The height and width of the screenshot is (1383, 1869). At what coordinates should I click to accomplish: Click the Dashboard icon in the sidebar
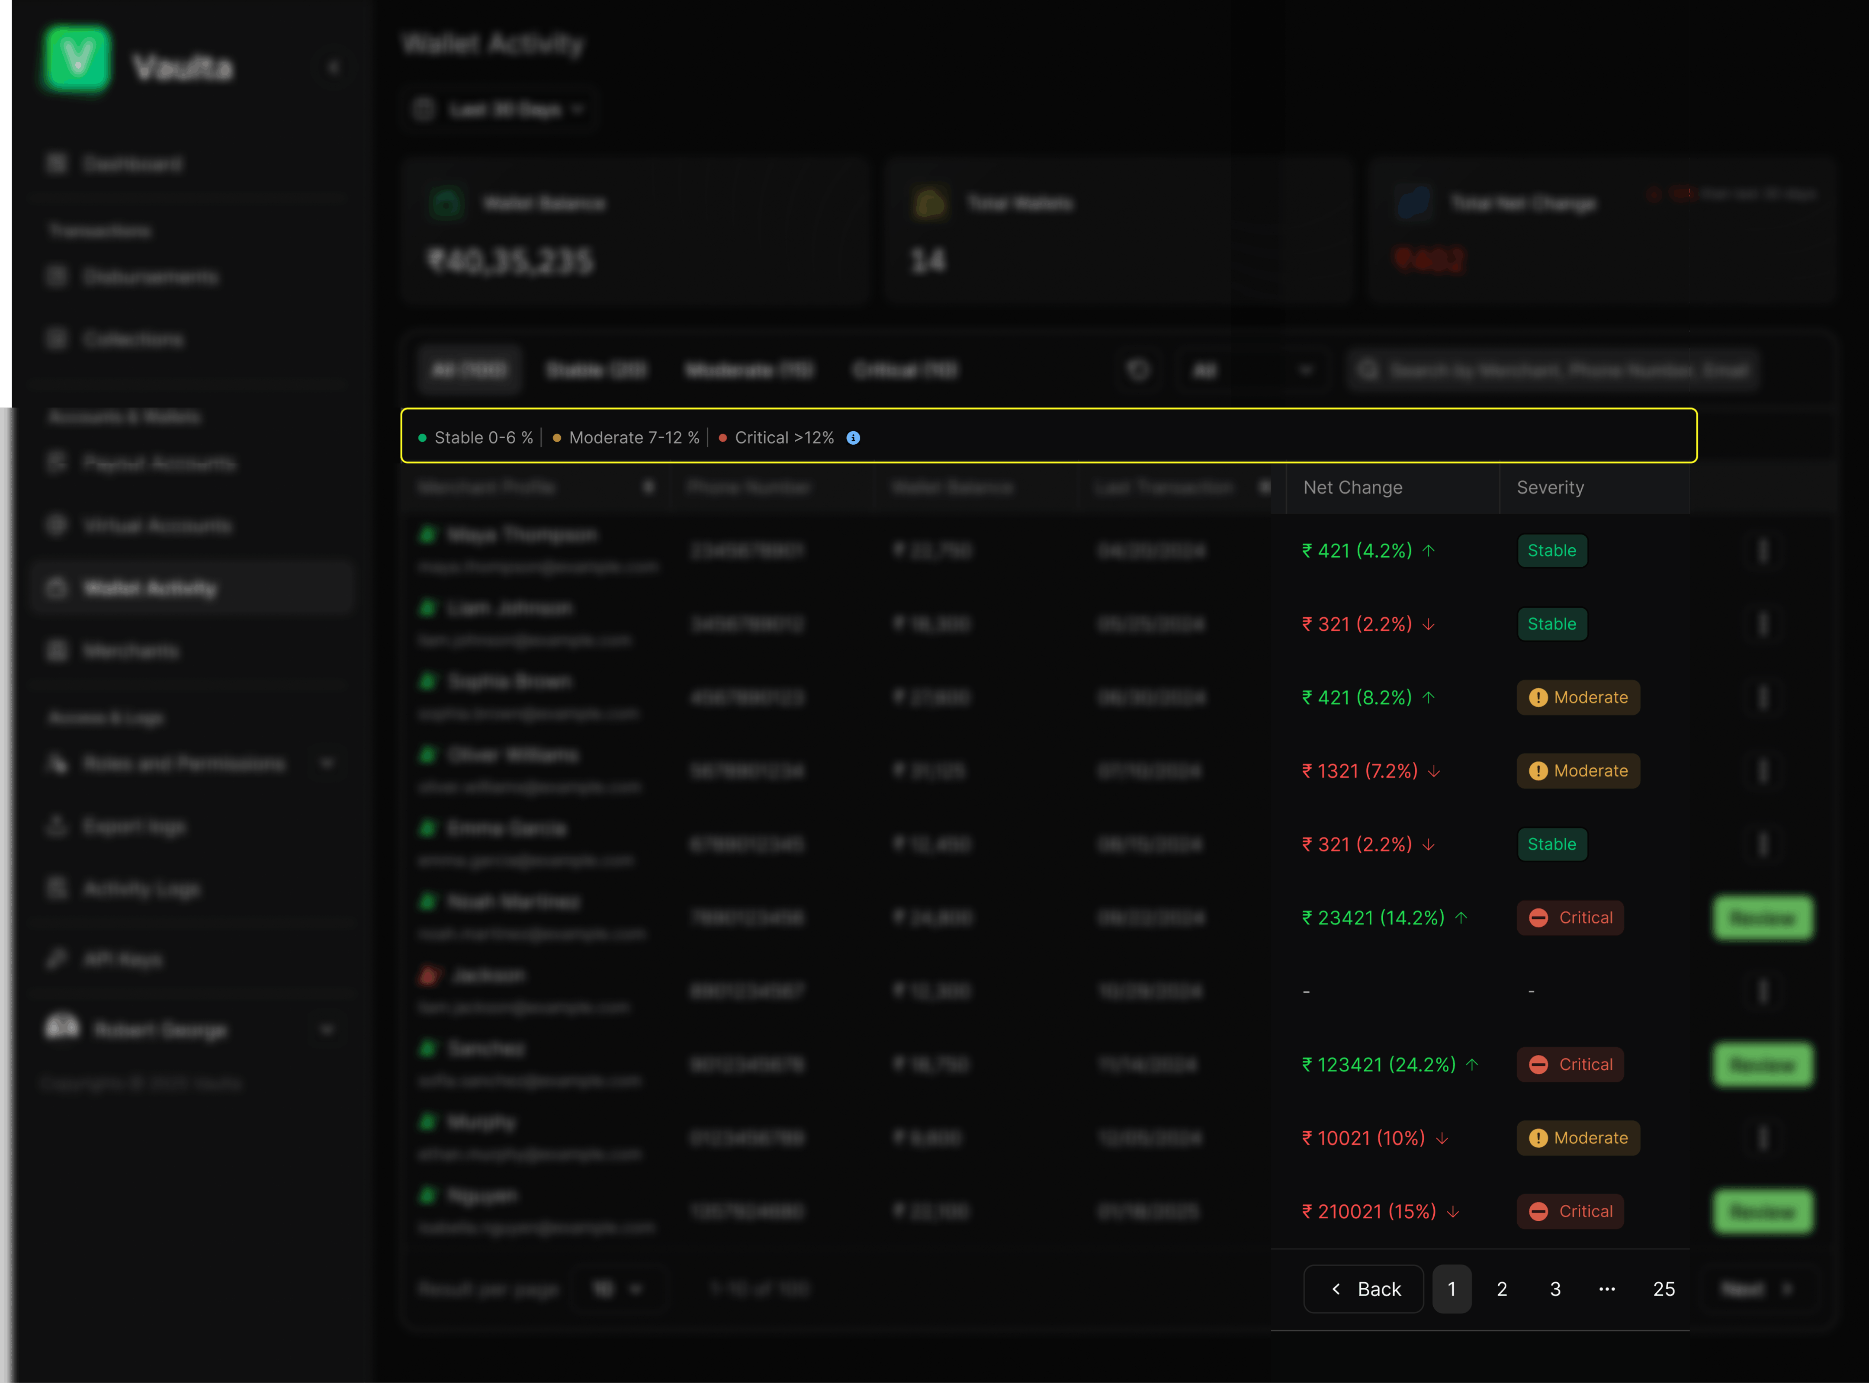coord(57,164)
